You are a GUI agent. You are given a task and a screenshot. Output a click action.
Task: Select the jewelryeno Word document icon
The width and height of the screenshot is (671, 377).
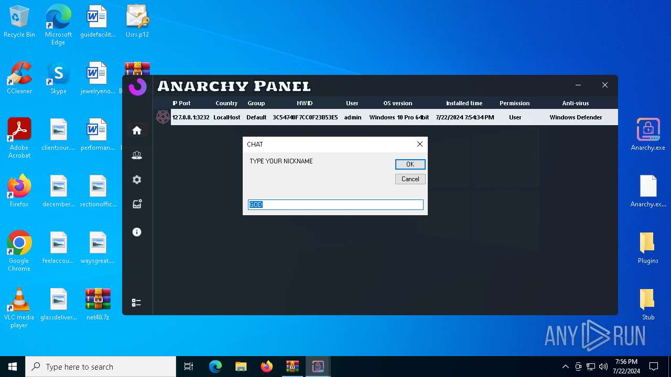98,79
